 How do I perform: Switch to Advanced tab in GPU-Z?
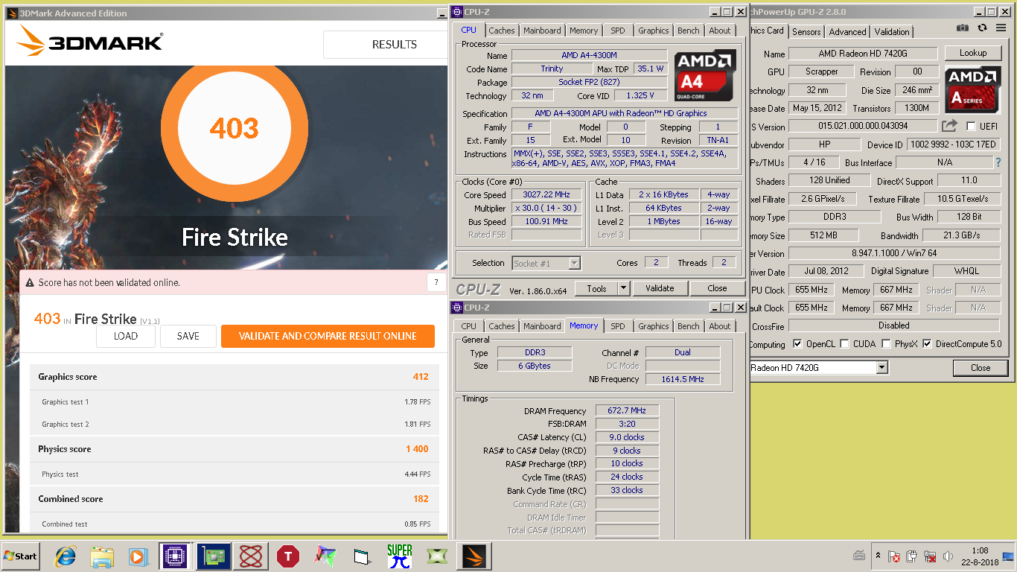pos(847,32)
